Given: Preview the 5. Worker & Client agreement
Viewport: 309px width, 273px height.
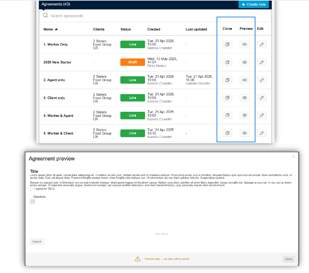Looking at the screenshot, I should click(x=245, y=133).
